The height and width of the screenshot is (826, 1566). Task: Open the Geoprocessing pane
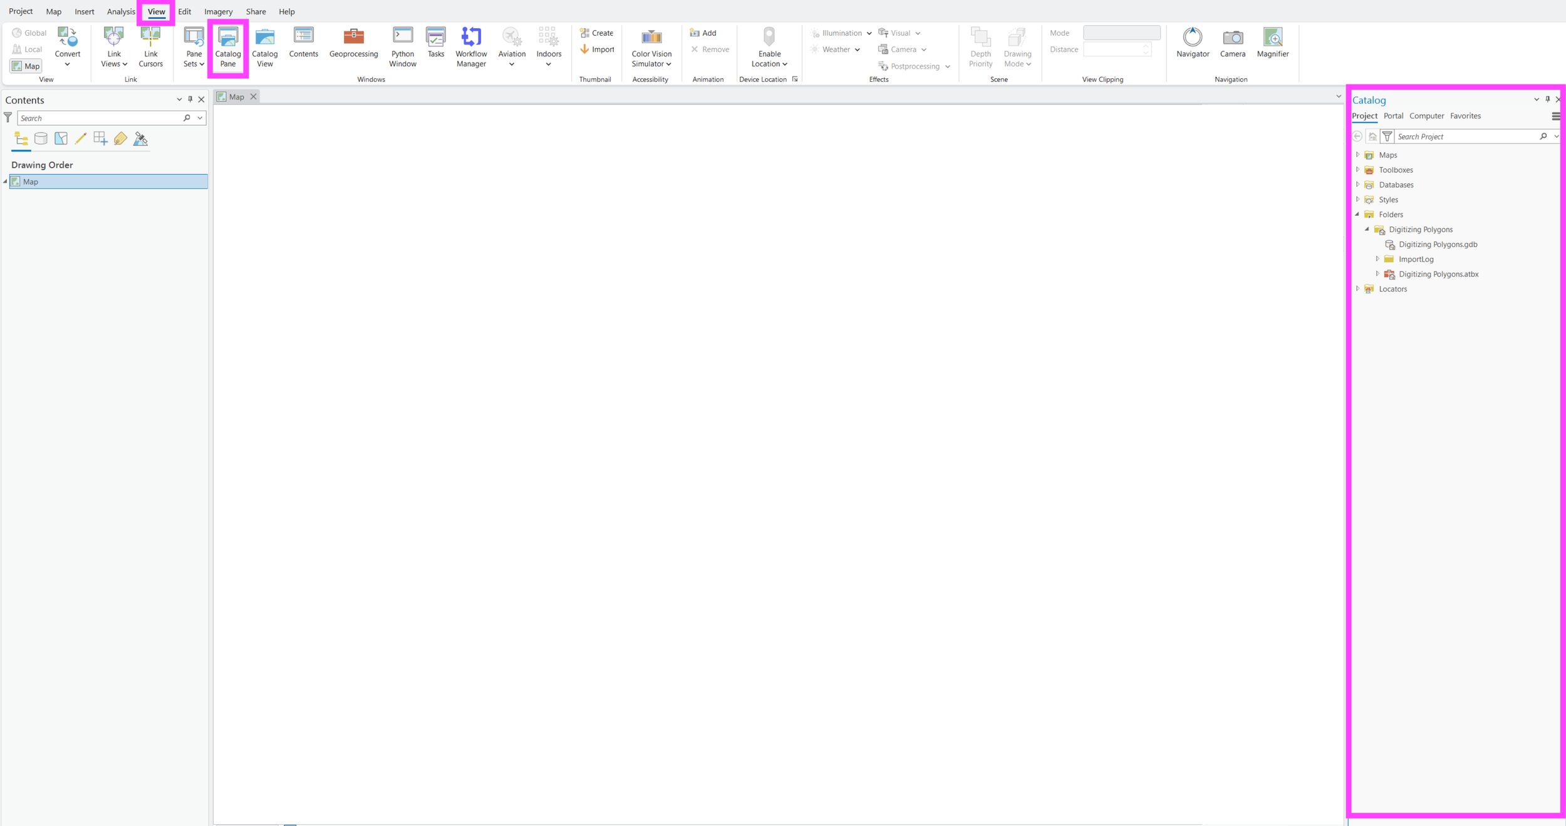point(353,43)
